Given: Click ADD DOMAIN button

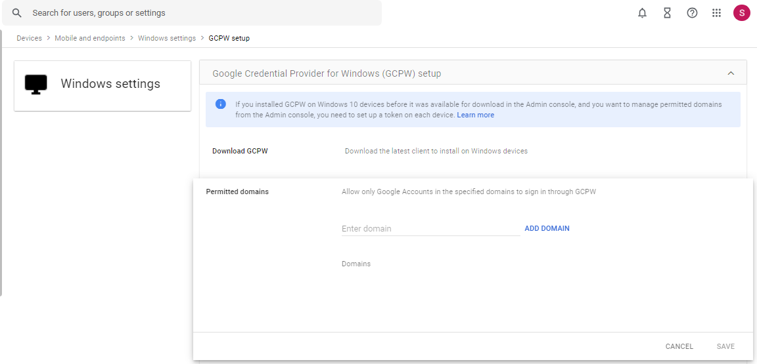Looking at the screenshot, I should pos(547,228).
